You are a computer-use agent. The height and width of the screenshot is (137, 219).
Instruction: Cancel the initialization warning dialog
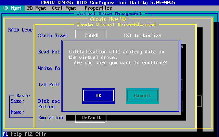click(142, 96)
